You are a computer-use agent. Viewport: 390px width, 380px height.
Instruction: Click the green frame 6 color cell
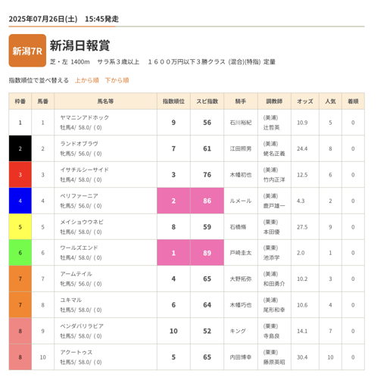tap(20, 253)
